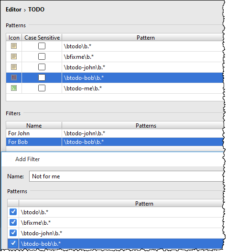Check Case Sensitive for \btodo-john\b.* row

pyautogui.click(x=42, y=67)
